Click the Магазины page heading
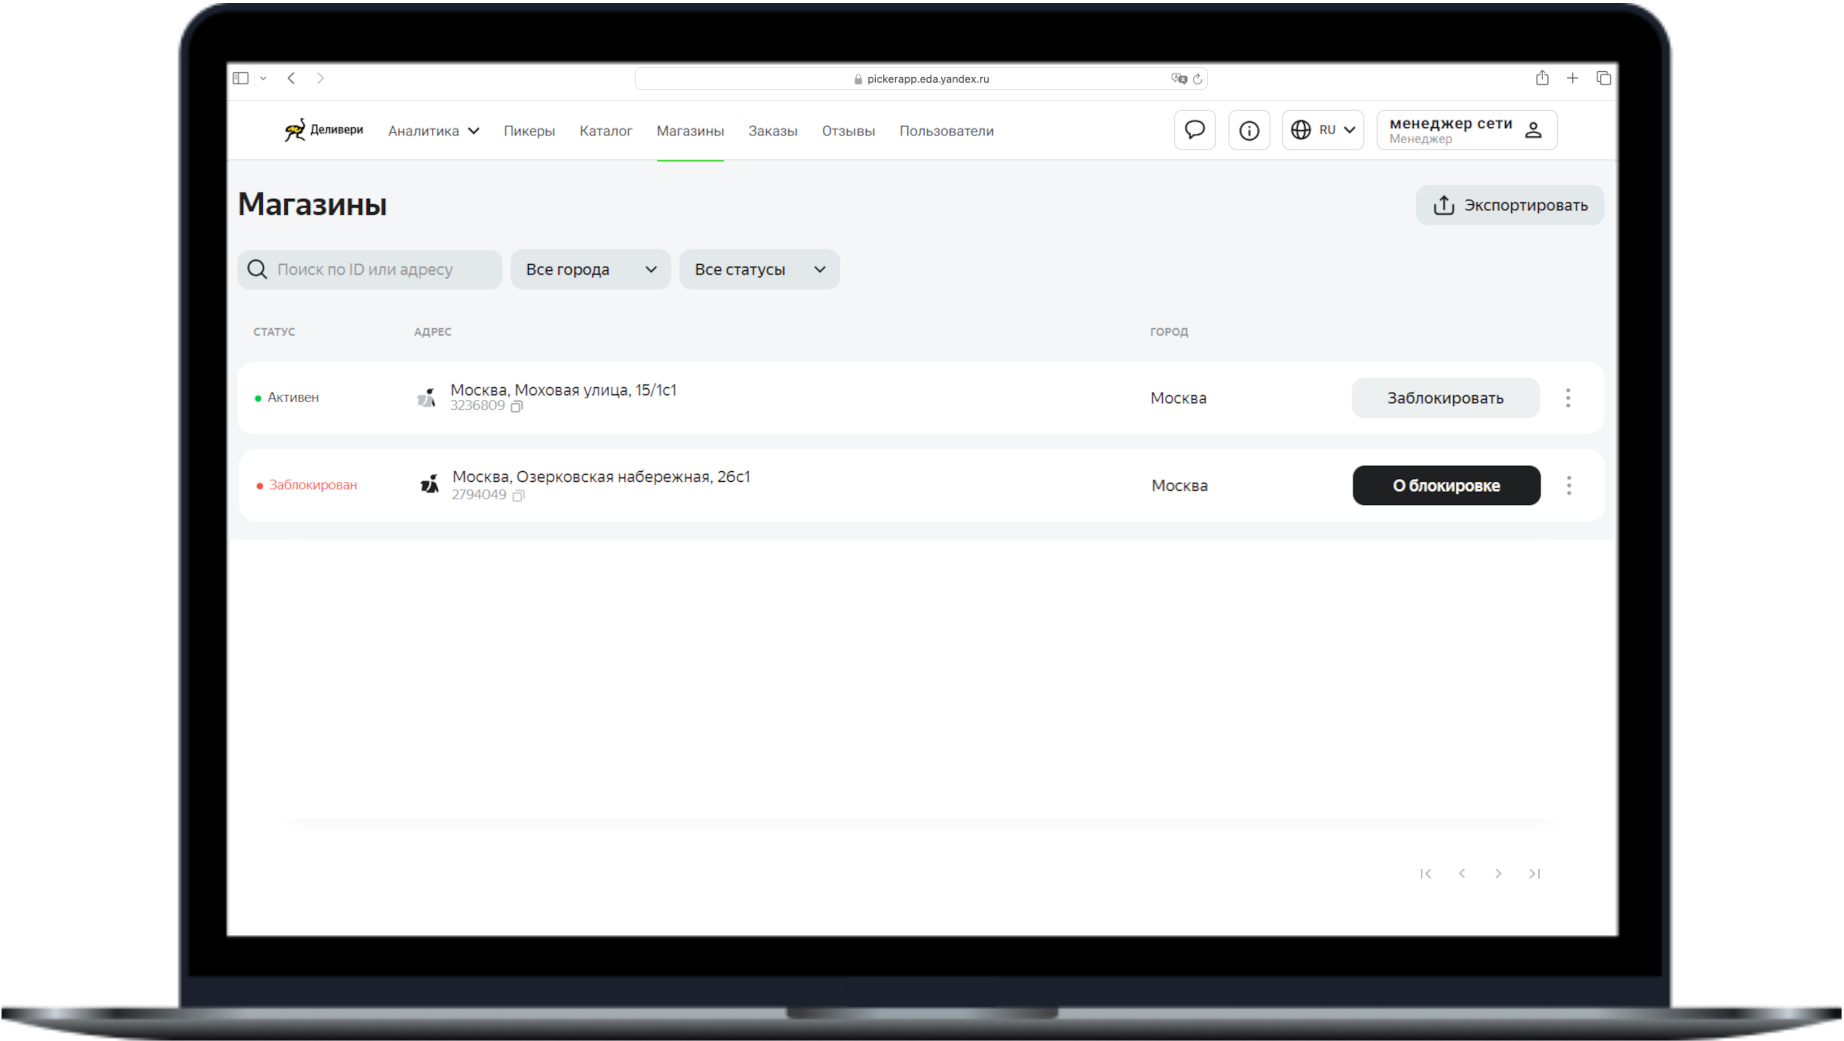Screen dimensions: 1844x1041 pyautogui.click(x=312, y=205)
